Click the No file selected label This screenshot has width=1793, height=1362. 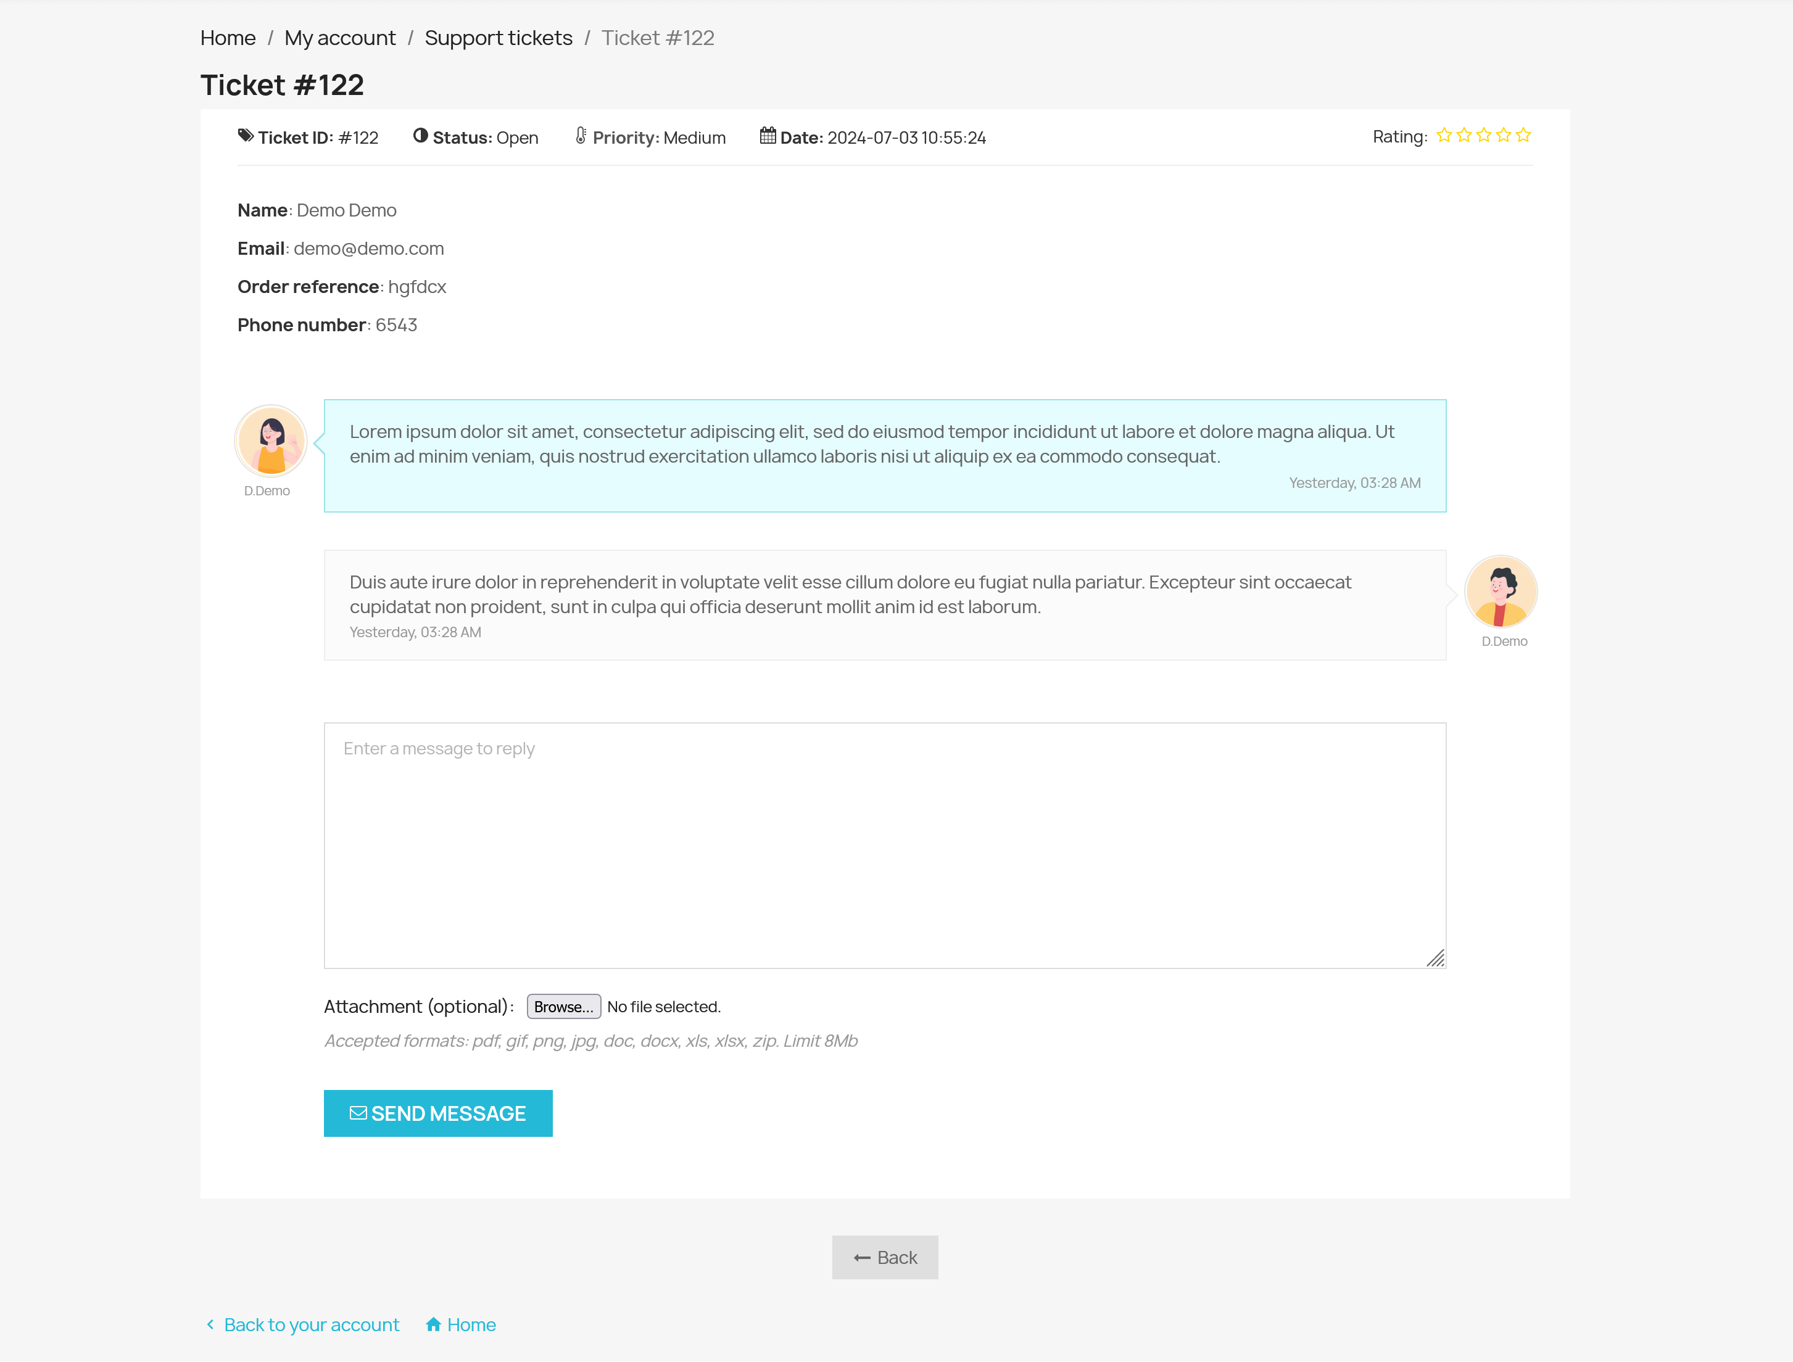[663, 1007]
